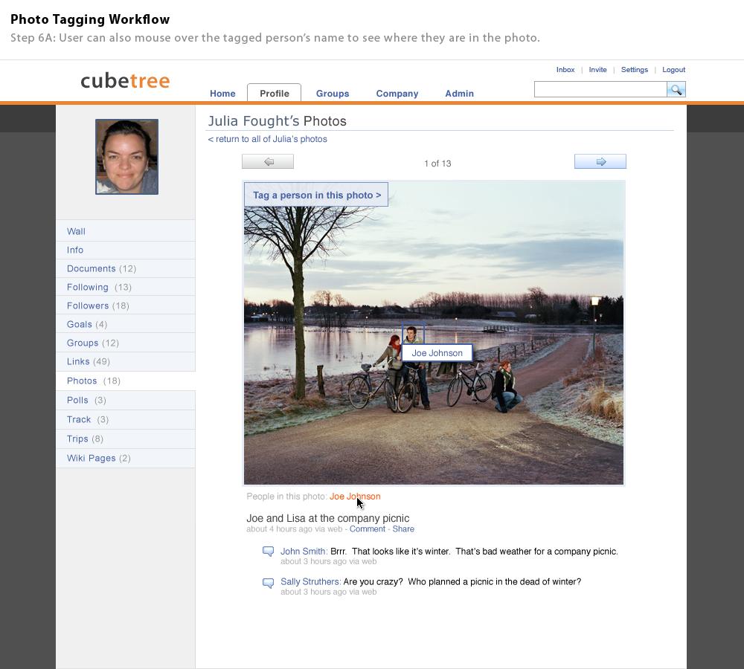This screenshot has height=669, width=744.
Task: Open the Company tab
Action: tap(397, 94)
